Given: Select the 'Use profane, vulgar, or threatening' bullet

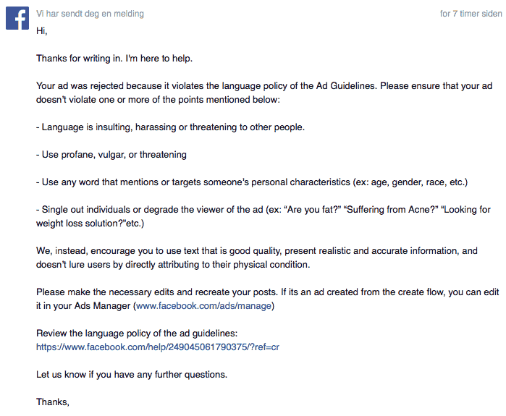Looking at the screenshot, I should [x=111, y=154].
